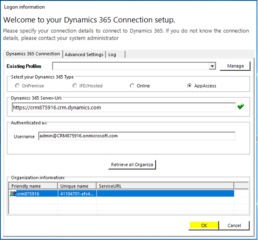Click into the Username field

point(137,136)
